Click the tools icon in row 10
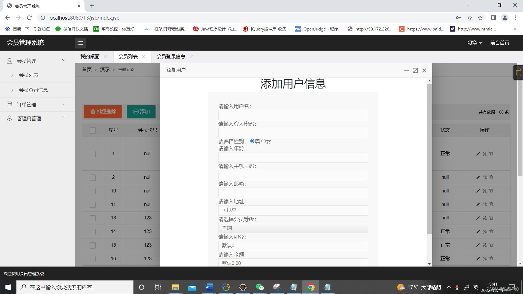This screenshot has height=294, width=523. (x=485, y=191)
